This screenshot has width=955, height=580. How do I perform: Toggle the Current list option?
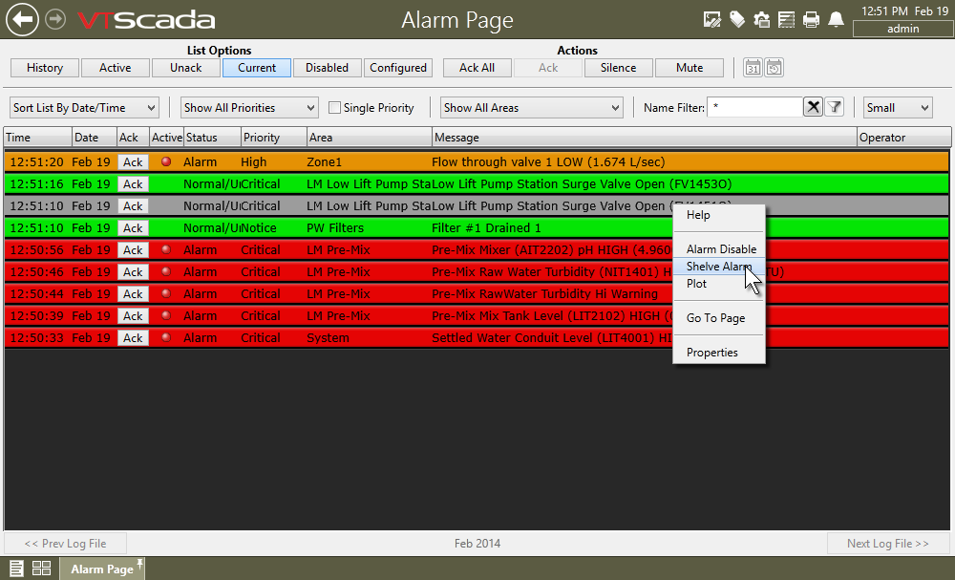pos(257,68)
